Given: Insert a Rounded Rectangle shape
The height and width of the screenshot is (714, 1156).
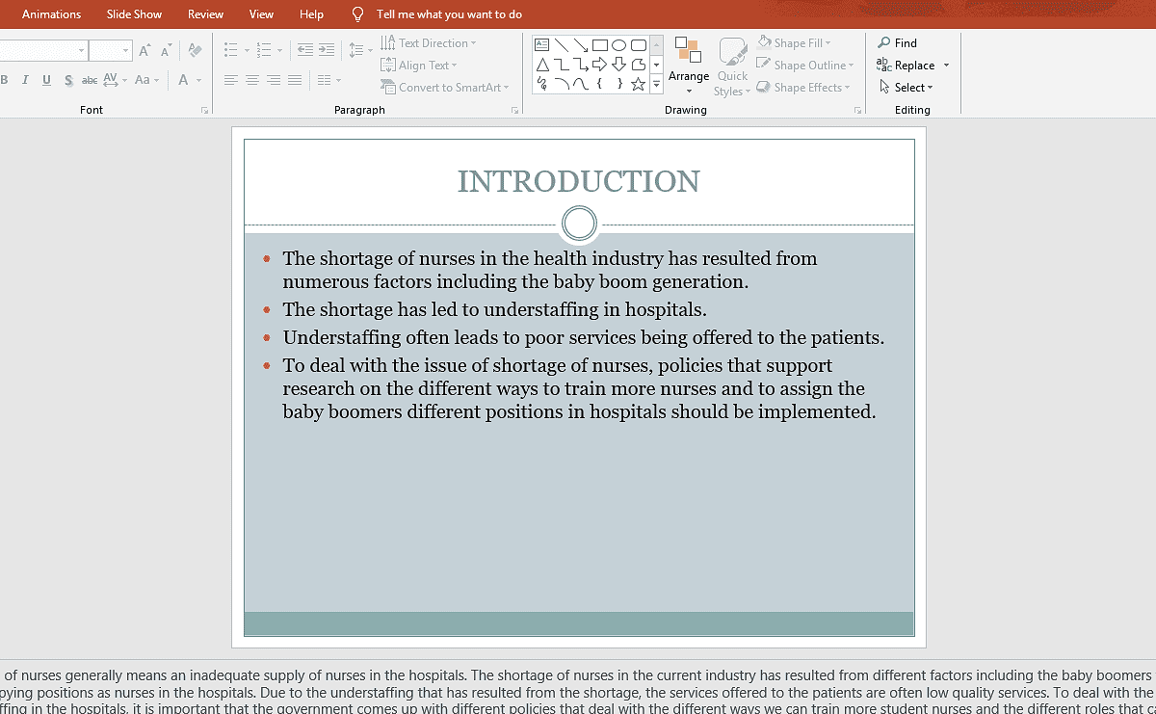Looking at the screenshot, I should point(638,44).
